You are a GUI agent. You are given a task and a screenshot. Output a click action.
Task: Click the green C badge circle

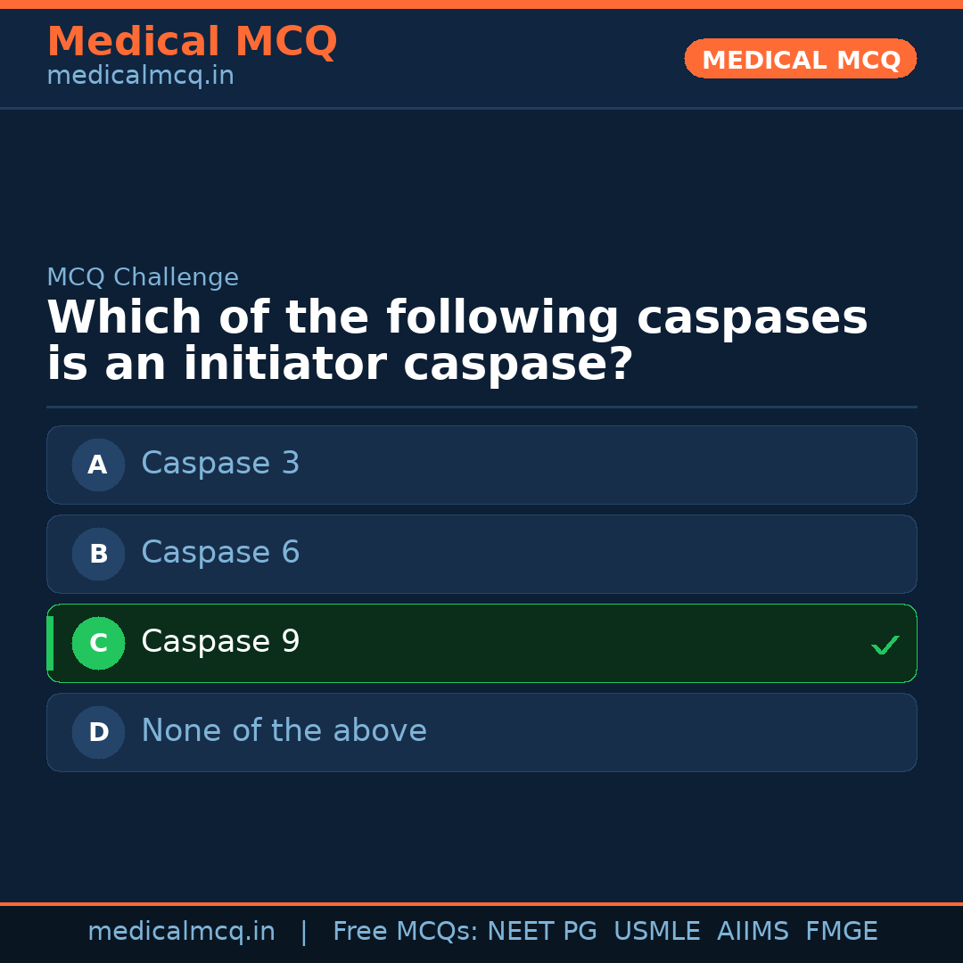(x=98, y=643)
